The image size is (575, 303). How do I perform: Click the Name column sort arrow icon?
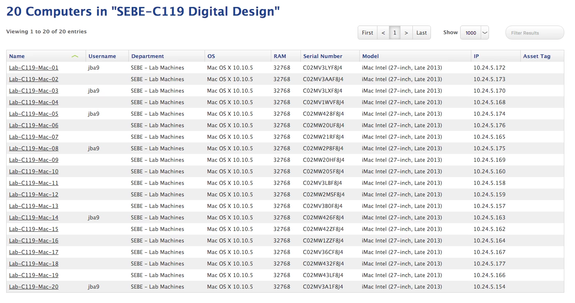click(x=74, y=56)
